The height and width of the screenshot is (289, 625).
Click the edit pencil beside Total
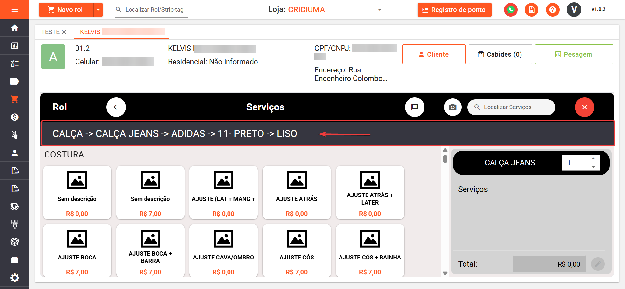pyautogui.click(x=598, y=264)
